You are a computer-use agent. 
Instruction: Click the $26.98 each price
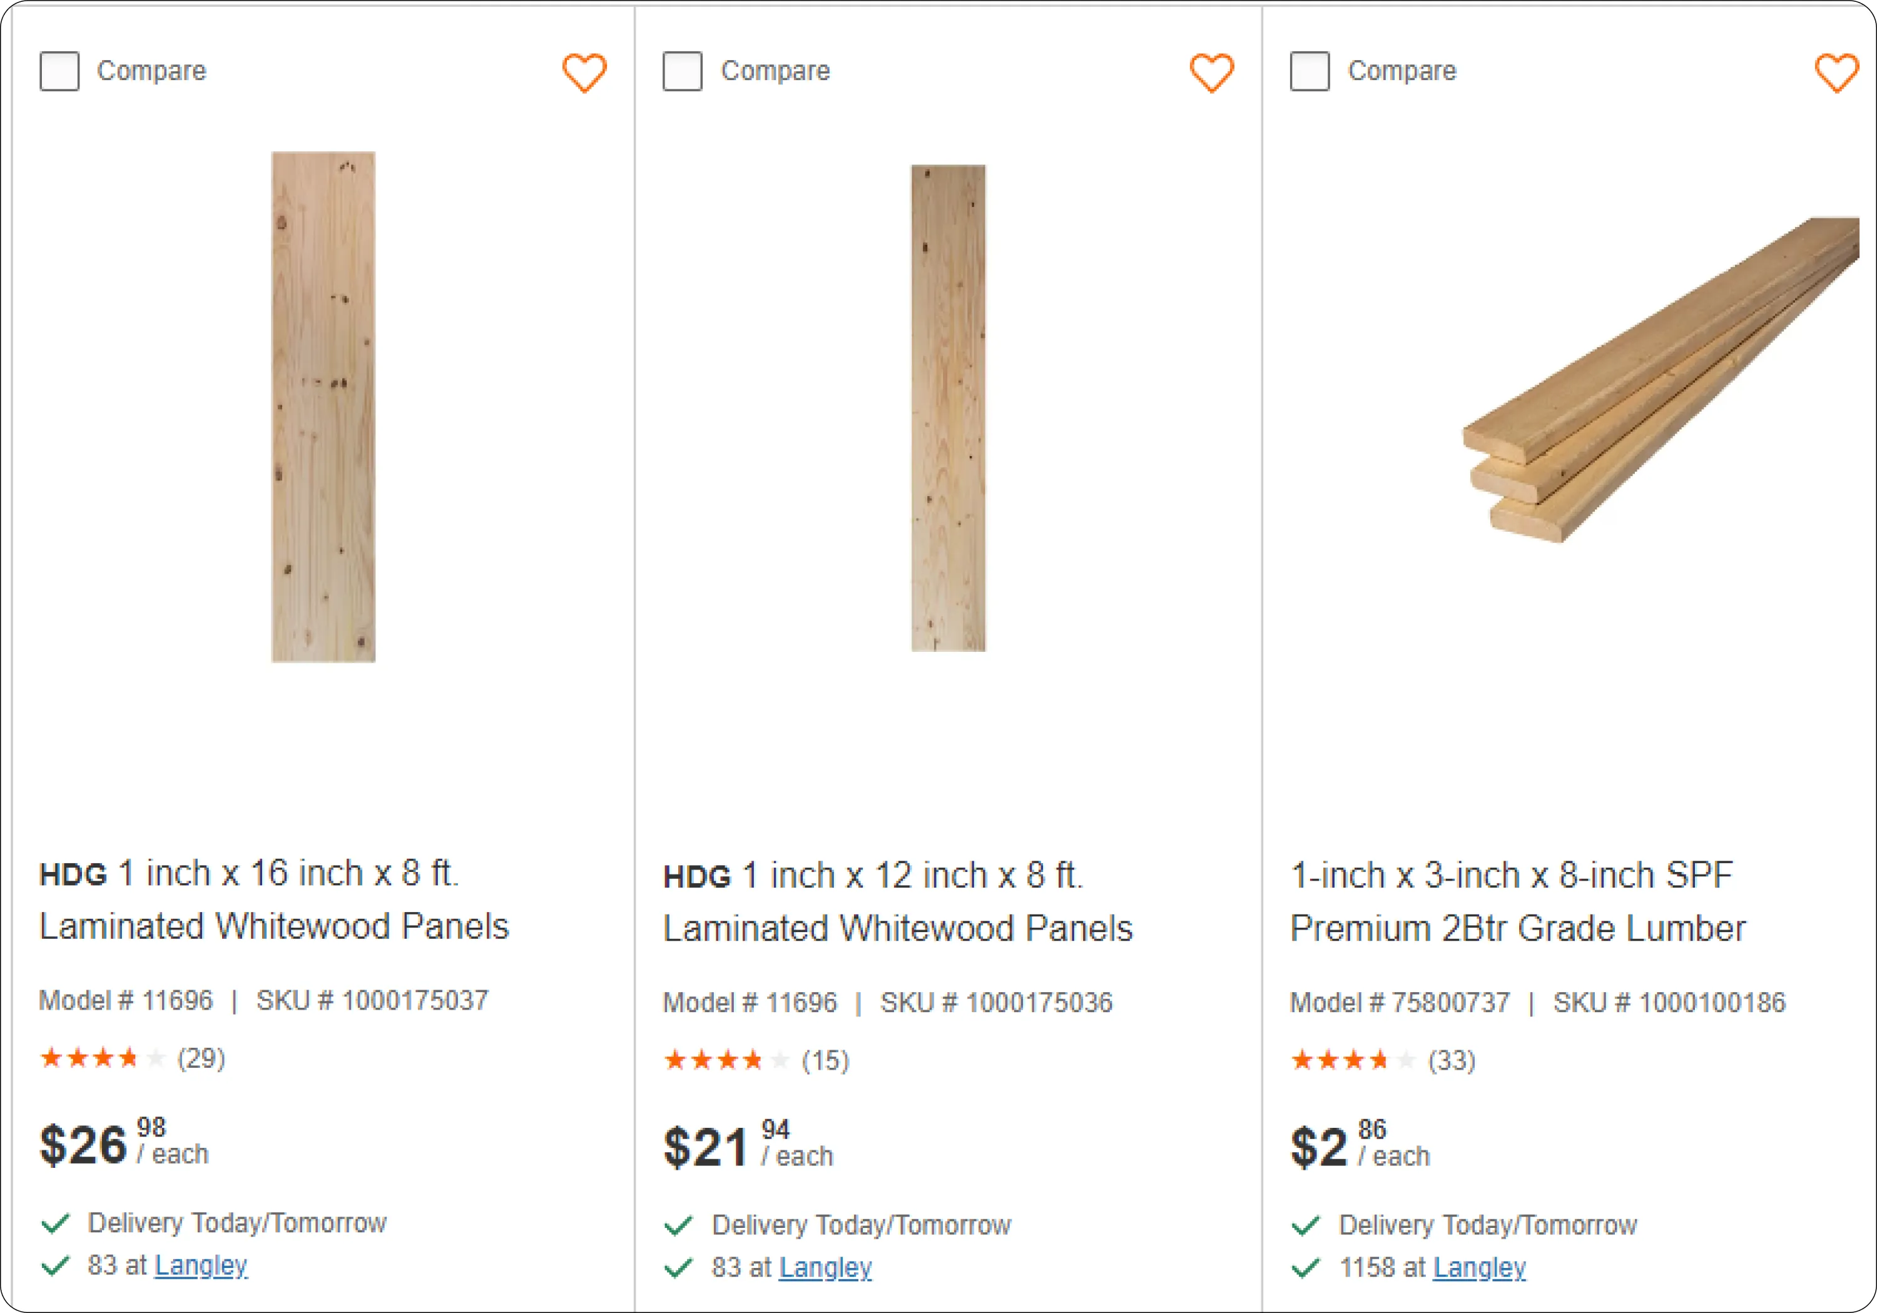pyautogui.click(x=125, y=1142)
